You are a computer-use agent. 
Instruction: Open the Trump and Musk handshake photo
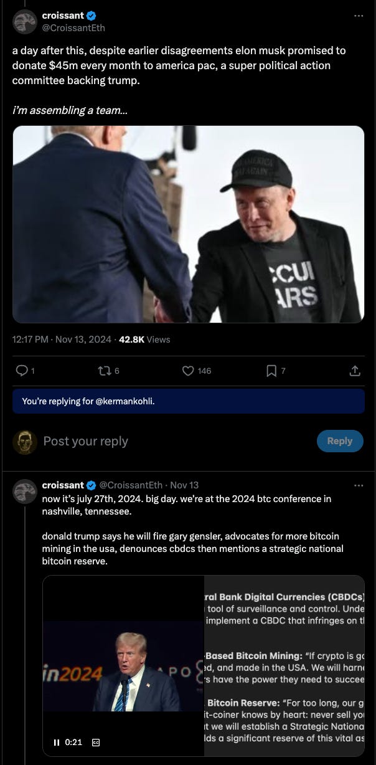188,224
